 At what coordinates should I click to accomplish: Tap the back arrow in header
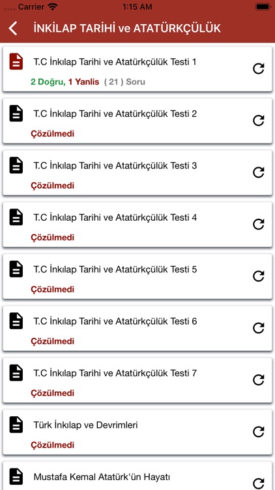tap(13, 29)
